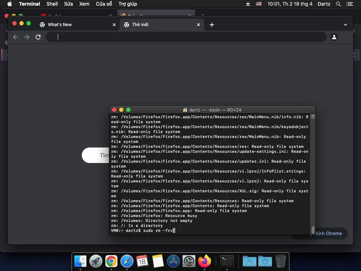Click the Terminal scrollbar thumb
Viewport: 361px width, 271px height.
point(313,230)
